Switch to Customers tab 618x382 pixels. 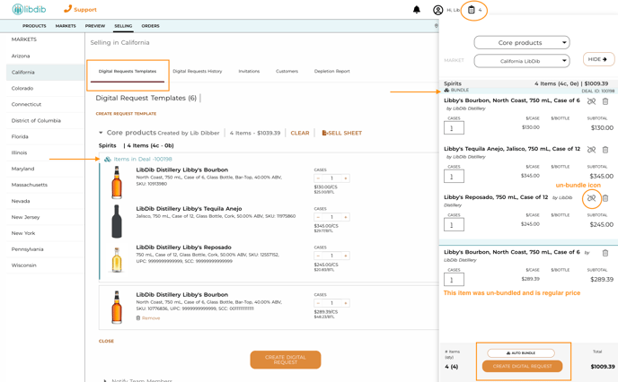(x=287, y=71)
